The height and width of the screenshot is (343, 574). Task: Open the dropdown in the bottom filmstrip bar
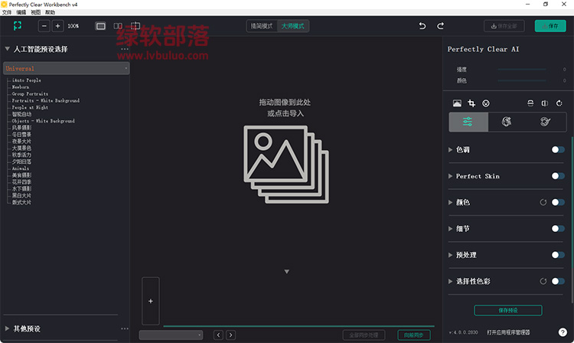click(x=171, y=335)
